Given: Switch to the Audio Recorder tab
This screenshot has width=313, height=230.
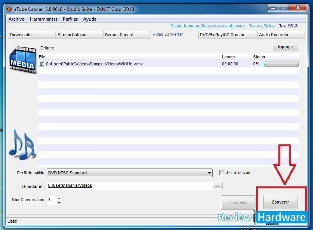Looking at the screenshot, I should [x=281, y=35].
